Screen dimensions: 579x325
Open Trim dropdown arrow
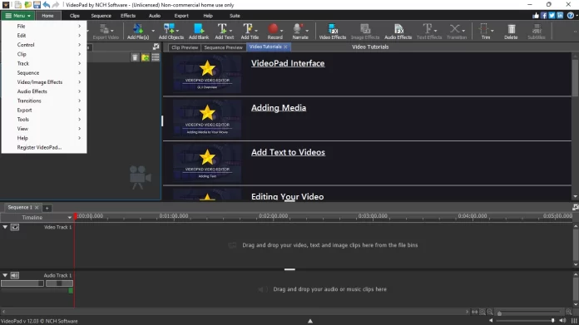[492, 31]
